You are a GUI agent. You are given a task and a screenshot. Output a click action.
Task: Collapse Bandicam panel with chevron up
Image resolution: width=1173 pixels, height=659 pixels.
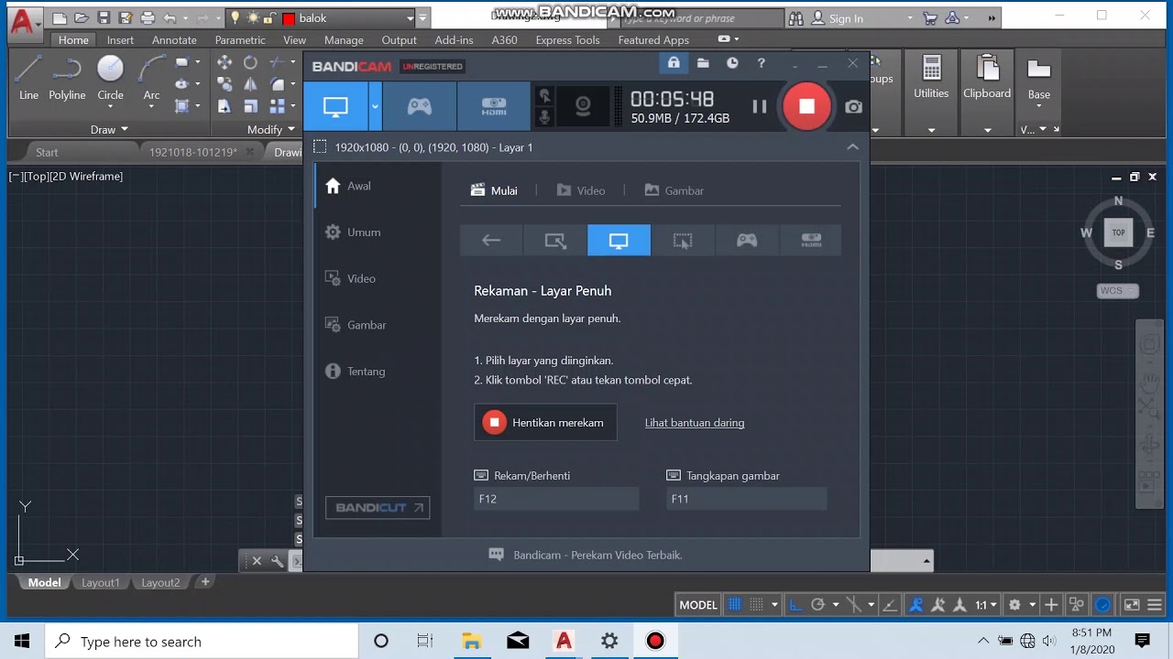[x=852, y=146]
